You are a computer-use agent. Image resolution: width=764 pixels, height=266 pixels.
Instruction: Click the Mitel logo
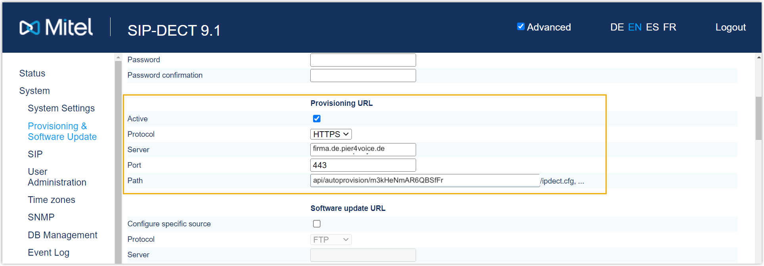point(56,27)
